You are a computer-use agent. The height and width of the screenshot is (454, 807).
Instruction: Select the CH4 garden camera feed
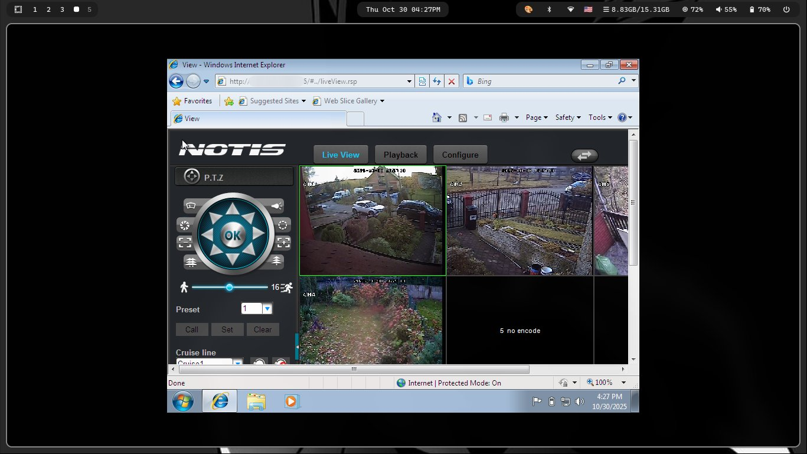(372, 321)
